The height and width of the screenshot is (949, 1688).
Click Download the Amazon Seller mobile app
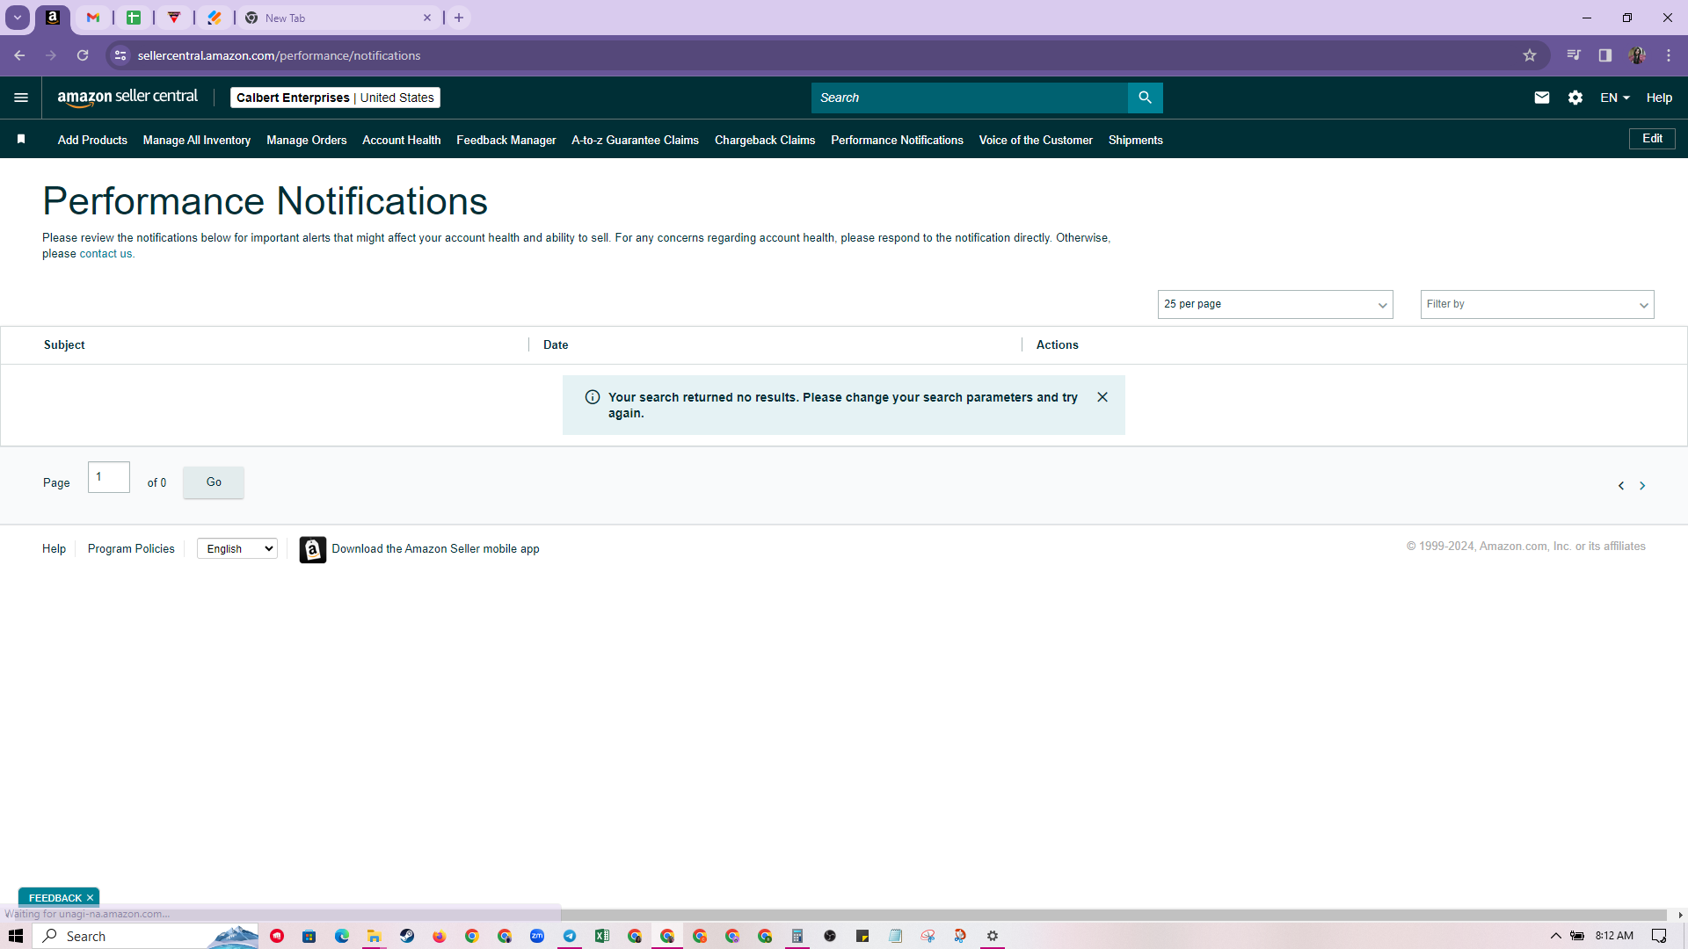pyautogui.click(x=435, y=549)
